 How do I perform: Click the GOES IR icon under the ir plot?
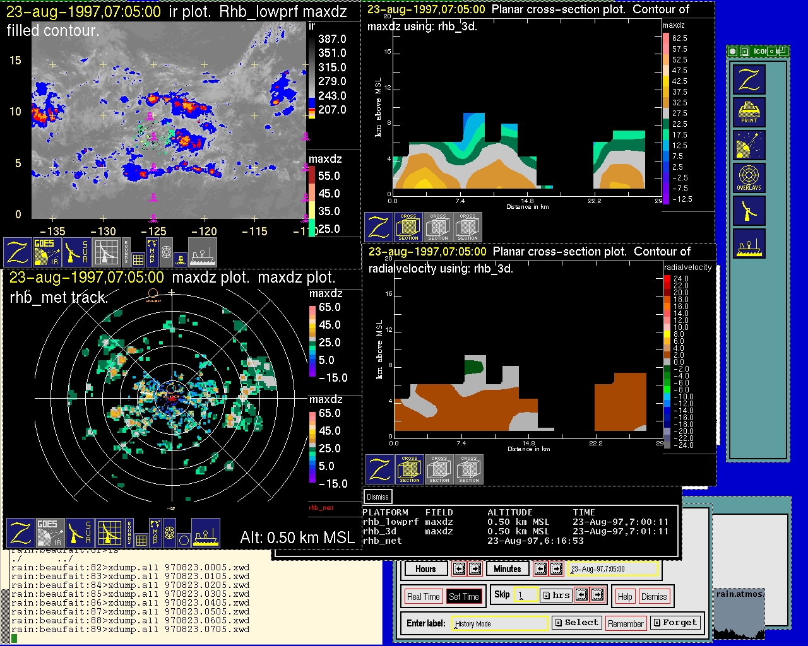(x=47, y=252)
